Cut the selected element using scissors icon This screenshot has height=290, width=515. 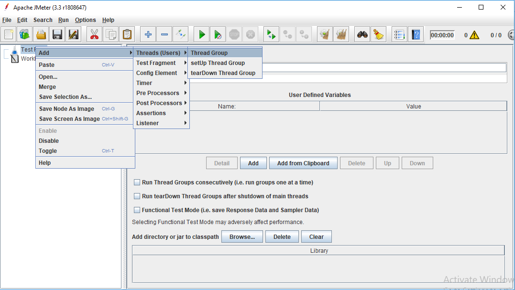[x=94, y=34]
